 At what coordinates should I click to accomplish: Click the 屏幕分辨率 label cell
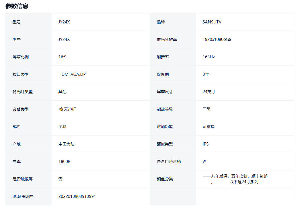(167, 39)
